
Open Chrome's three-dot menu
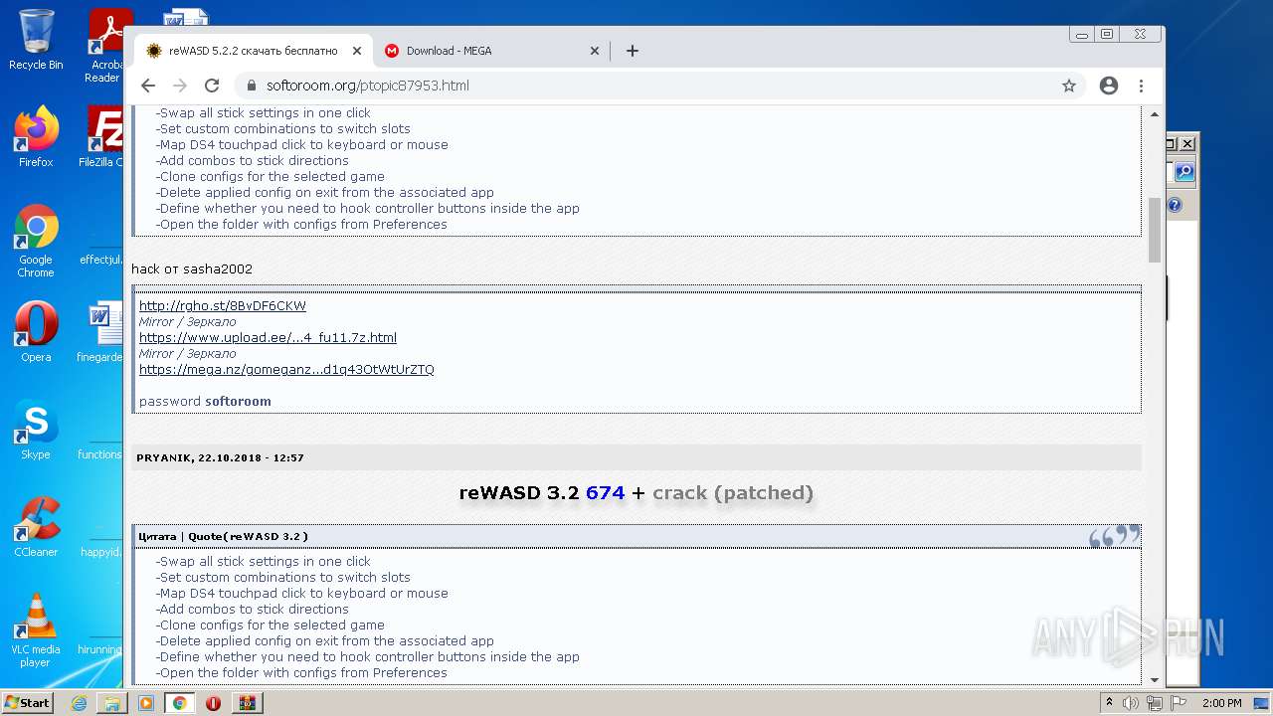coord(1142,86)
